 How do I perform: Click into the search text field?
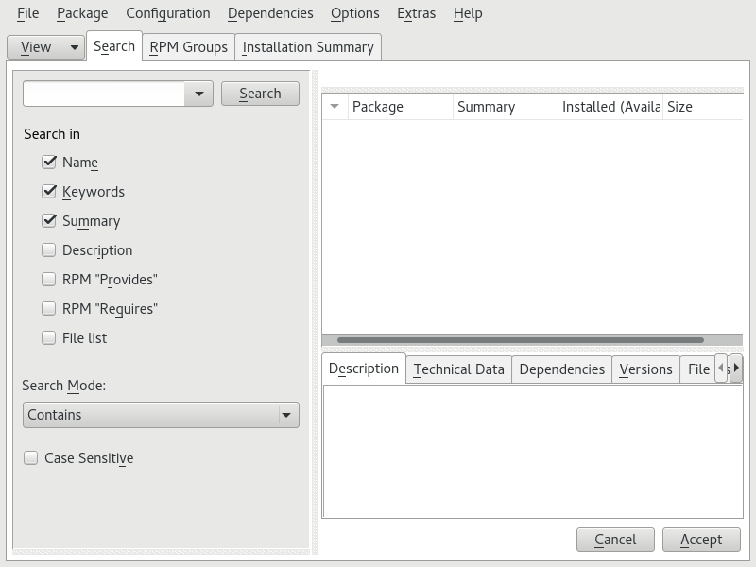click(104, 94)
